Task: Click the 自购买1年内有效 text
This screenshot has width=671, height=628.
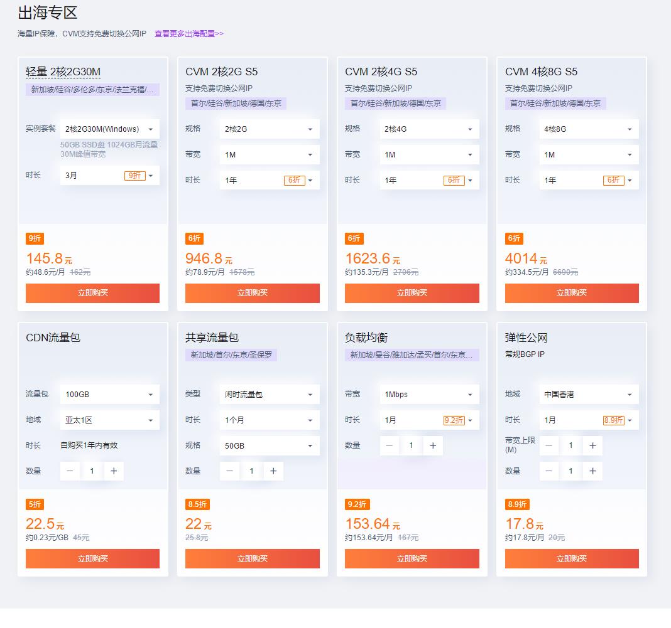Action: point(89,445)
